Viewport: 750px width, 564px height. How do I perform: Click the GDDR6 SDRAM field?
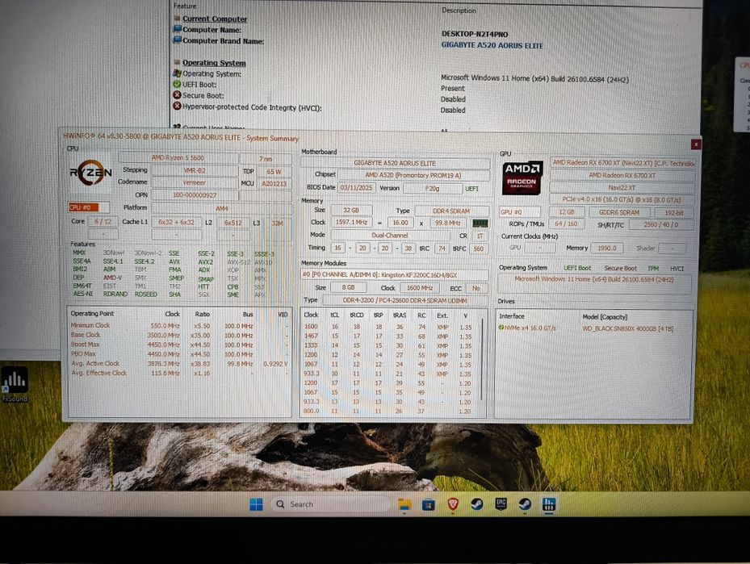tap(619, 212)
